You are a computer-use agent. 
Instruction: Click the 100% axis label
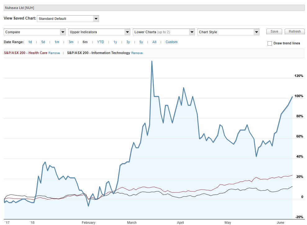pos(299,96)
